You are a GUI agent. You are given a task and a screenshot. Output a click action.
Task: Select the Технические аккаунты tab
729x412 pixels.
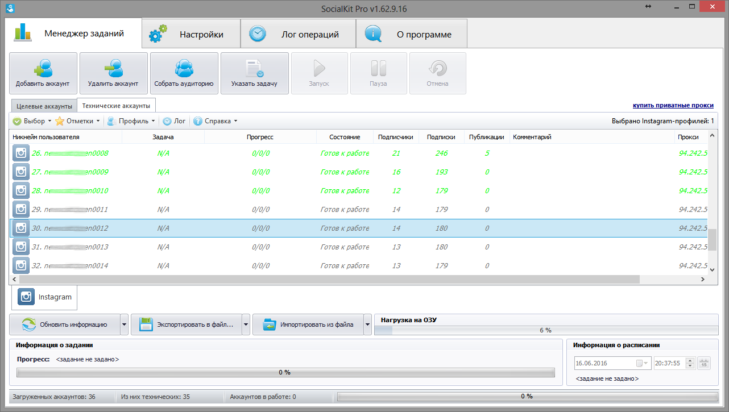click(116, 106)
